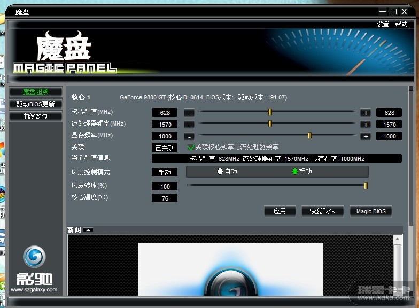Switch to 魔盘超频 tab

coord(35,92)
